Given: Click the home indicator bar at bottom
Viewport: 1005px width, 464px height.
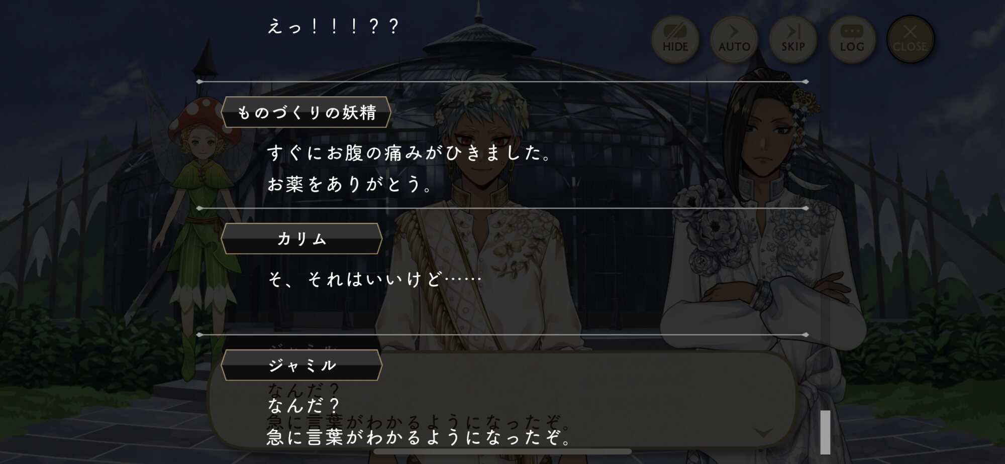Looking at the screenshot, I should (x=502, y=451).
